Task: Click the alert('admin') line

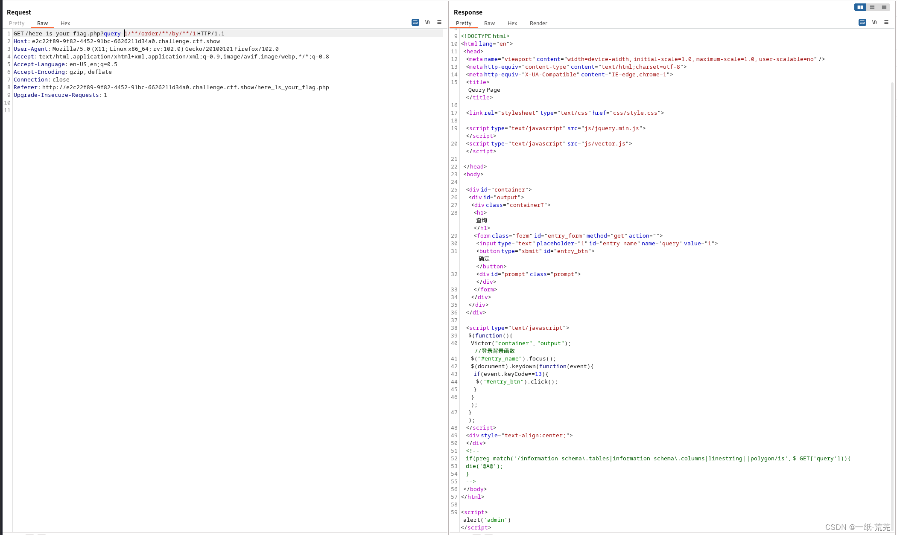Action: click(487, 520)
